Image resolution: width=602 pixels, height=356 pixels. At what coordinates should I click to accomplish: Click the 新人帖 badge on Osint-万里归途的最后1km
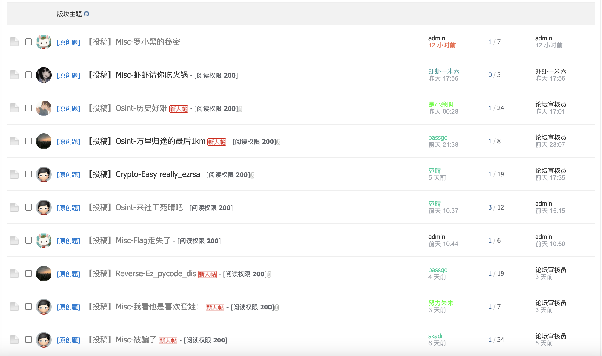point(217,142)
